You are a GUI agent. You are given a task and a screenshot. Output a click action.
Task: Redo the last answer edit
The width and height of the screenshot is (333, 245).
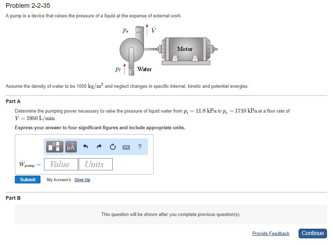pos(99,147)
